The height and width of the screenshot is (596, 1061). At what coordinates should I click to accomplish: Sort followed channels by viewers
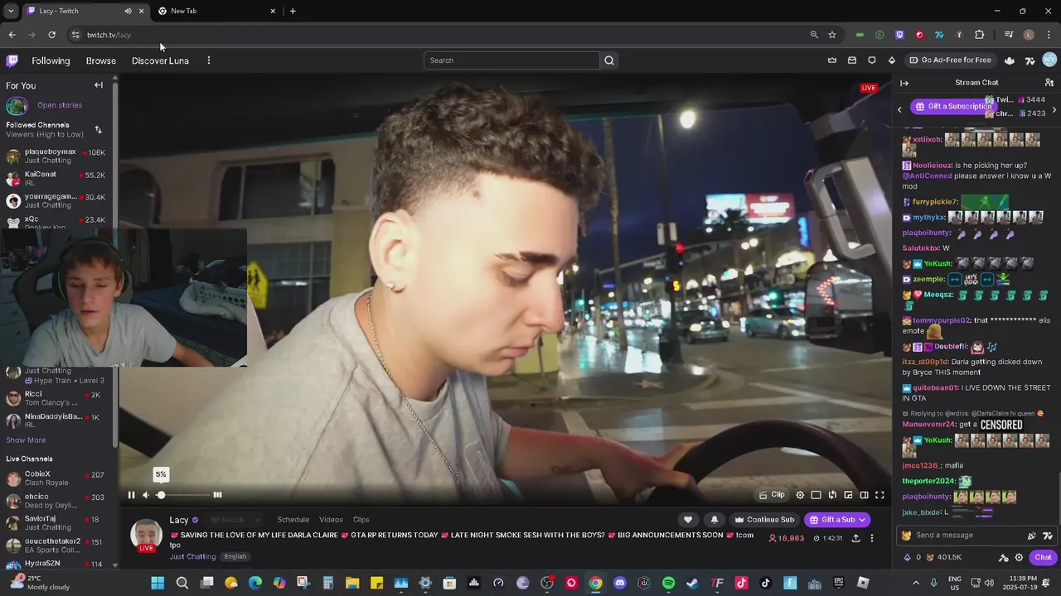point(98,130)
